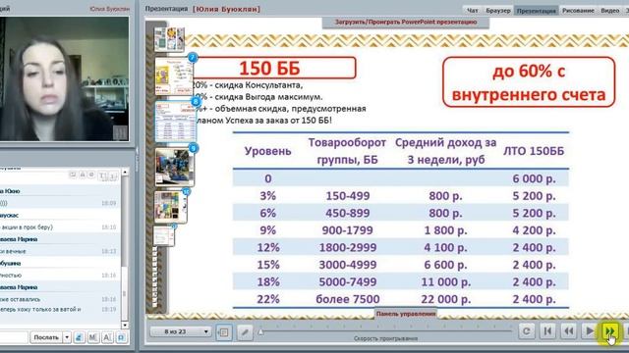The width and height of the screenshot is (629, 353).
Task: Click the increase text size icon in chat header
Action: pos(102,176)
